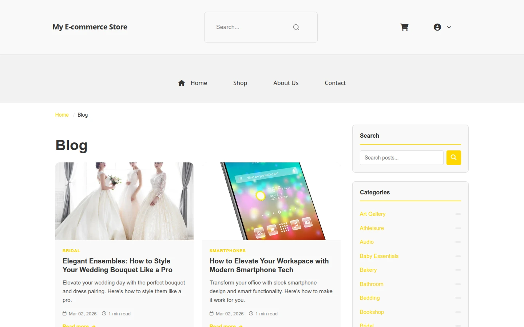The height and width of the screenshot is (327, 524).
Task: Click the clock icon on smartphone post
Action: click(251, 314)
